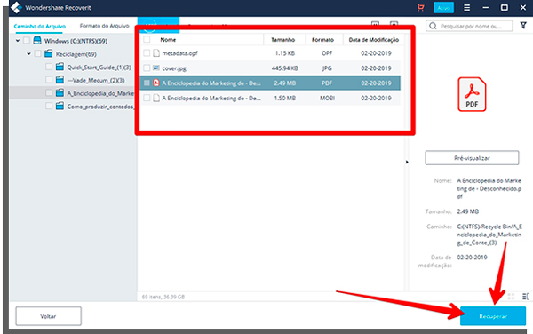Select the Reciclagem(69) tree item
The height and width of the screenshot is (334, 533).
(x=76, y=54)
